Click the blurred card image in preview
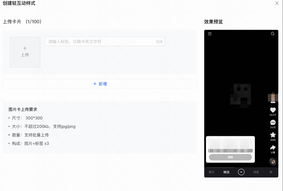Image resolution: width=283 pixels, height=191 pixels. coord(230,145)
